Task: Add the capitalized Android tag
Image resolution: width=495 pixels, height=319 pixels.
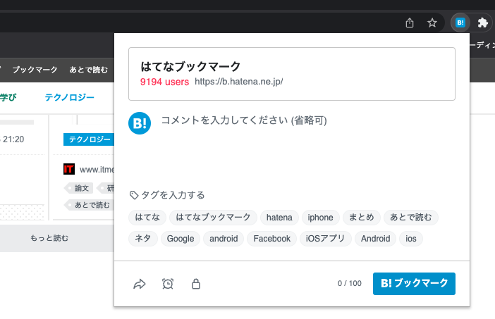Action: (375, 239)
